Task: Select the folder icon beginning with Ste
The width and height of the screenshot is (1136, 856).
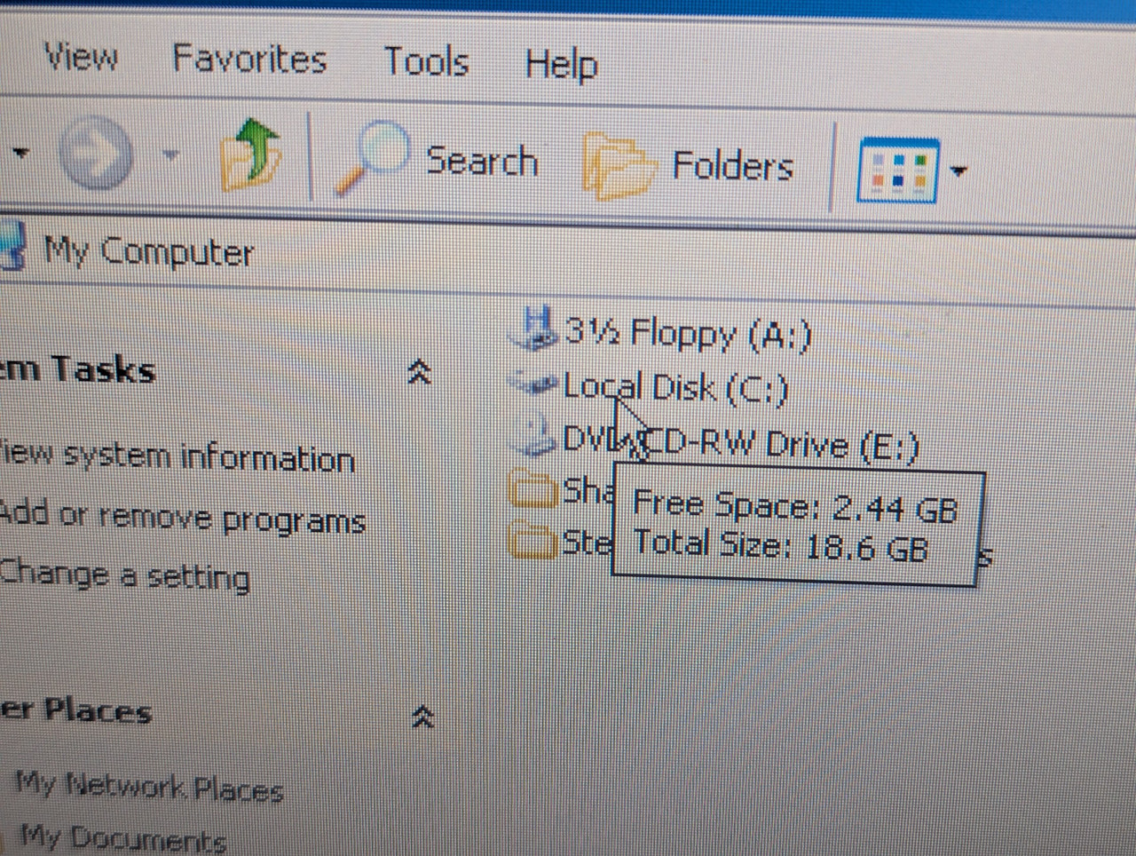Action: pos(534,543)
